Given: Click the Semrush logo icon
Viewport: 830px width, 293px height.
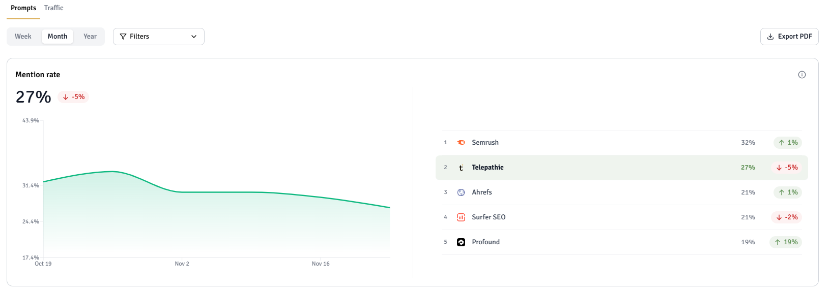Looking at the screenshot, I should (461, 143).
